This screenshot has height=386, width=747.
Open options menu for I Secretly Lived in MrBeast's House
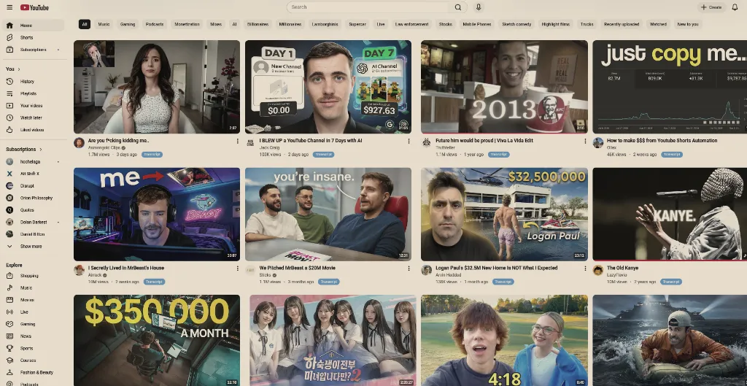[x=237, y=269]
